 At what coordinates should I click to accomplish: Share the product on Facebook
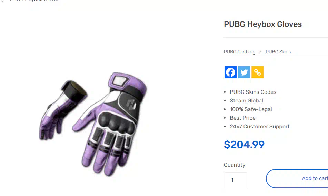[230, 72]
